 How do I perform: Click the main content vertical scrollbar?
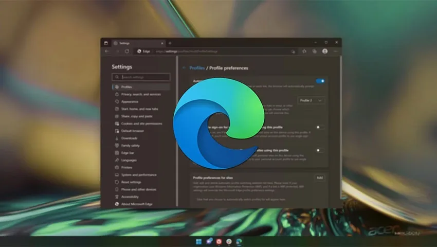pos(340,127)
